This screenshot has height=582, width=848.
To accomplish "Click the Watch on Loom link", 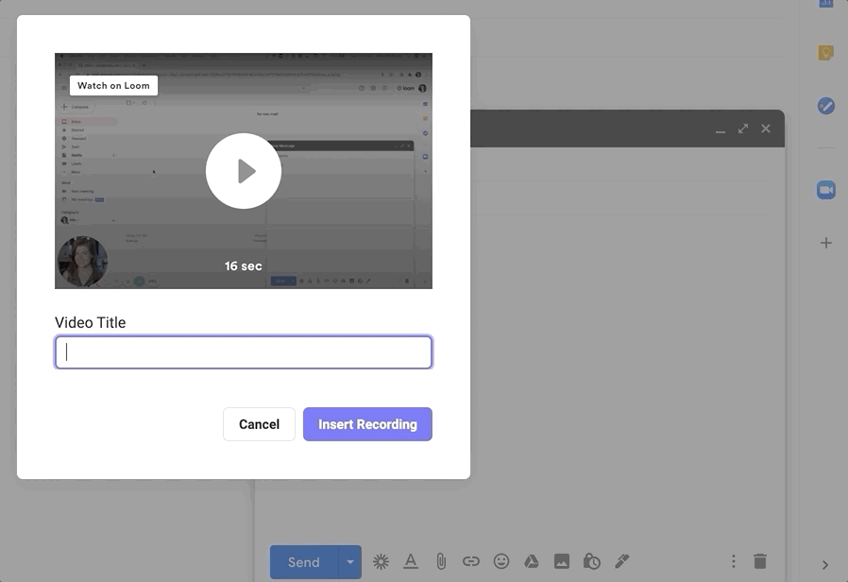I will pos(113,85).
